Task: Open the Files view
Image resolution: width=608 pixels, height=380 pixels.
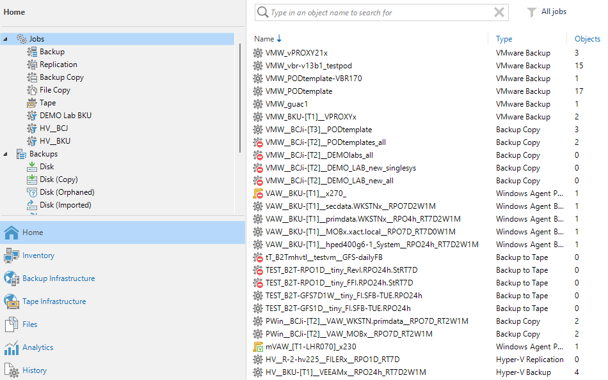Action: (29, 324)
